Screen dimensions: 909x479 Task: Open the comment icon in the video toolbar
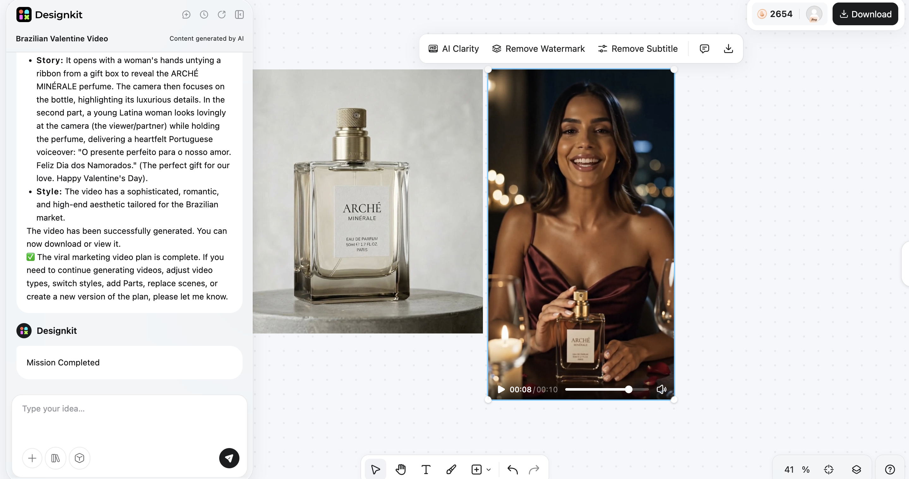click(x=704, y=49)
